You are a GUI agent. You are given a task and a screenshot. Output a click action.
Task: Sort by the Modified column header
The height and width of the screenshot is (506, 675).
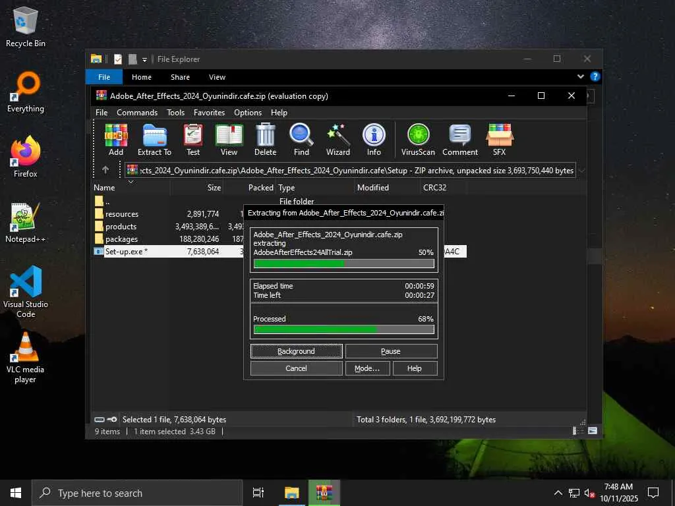[386, 188]
